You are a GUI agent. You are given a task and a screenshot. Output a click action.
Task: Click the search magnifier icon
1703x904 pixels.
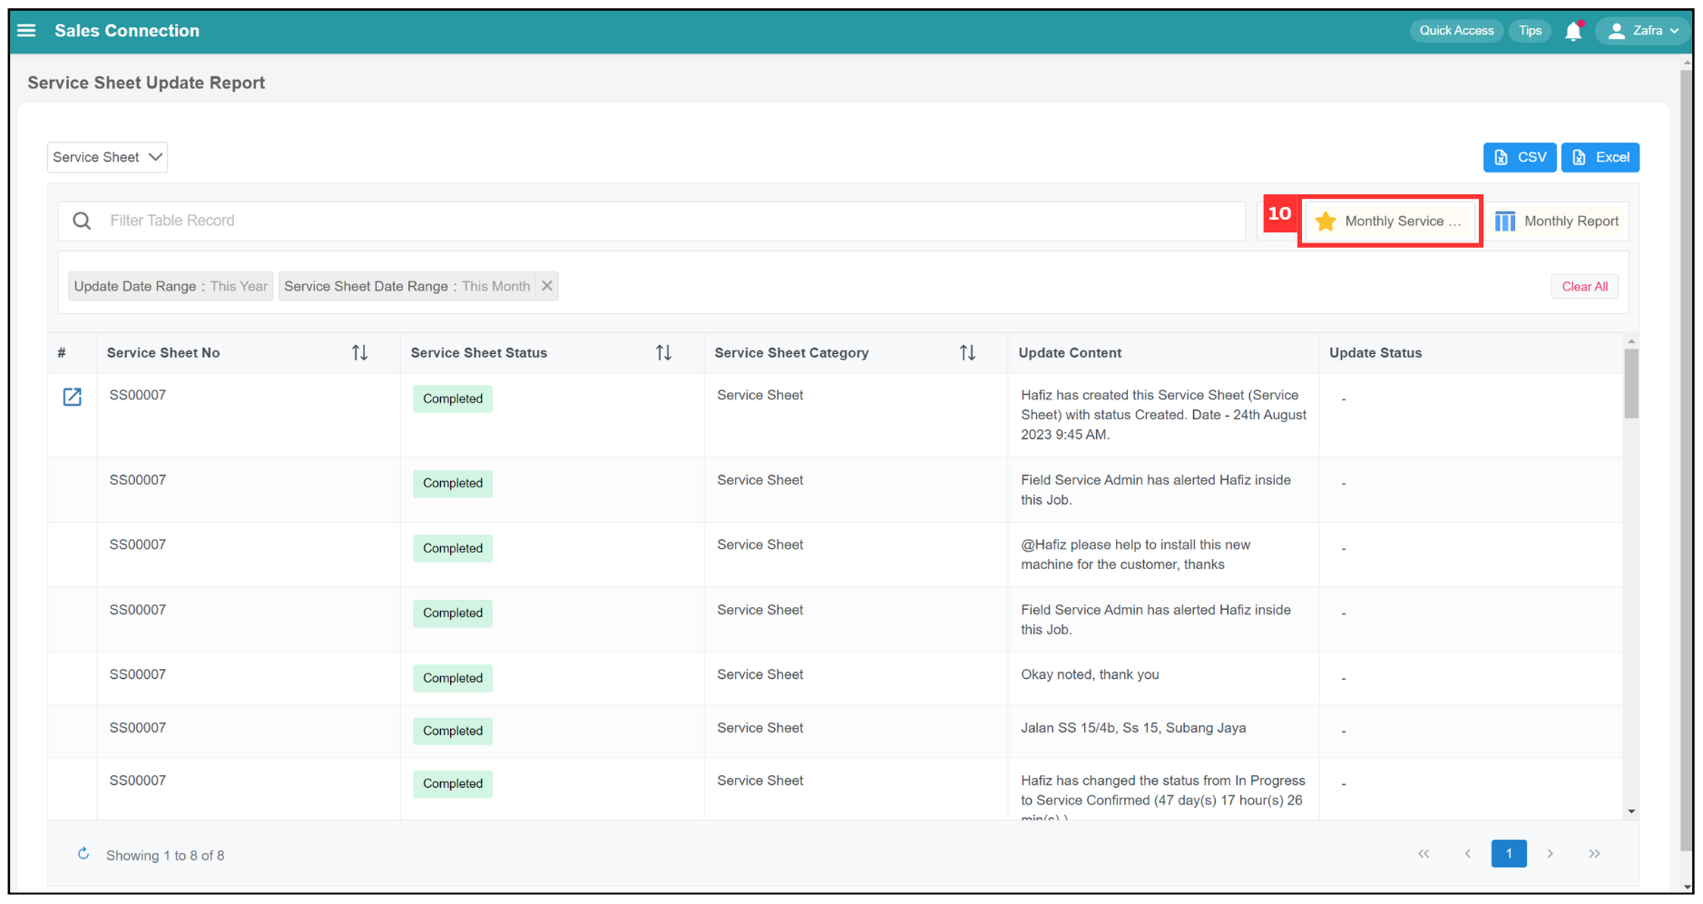point(82,221)
